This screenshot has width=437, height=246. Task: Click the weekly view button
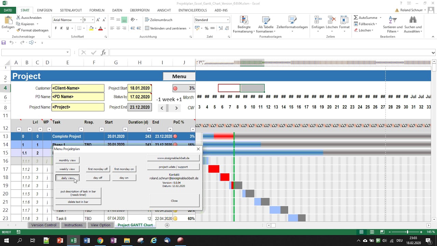point(67,169)
